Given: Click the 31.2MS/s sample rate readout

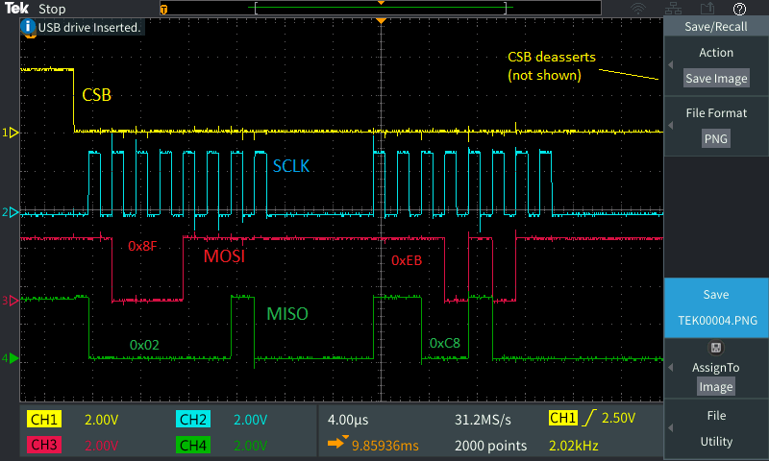Looking at the screenshot, I should 483,420.
